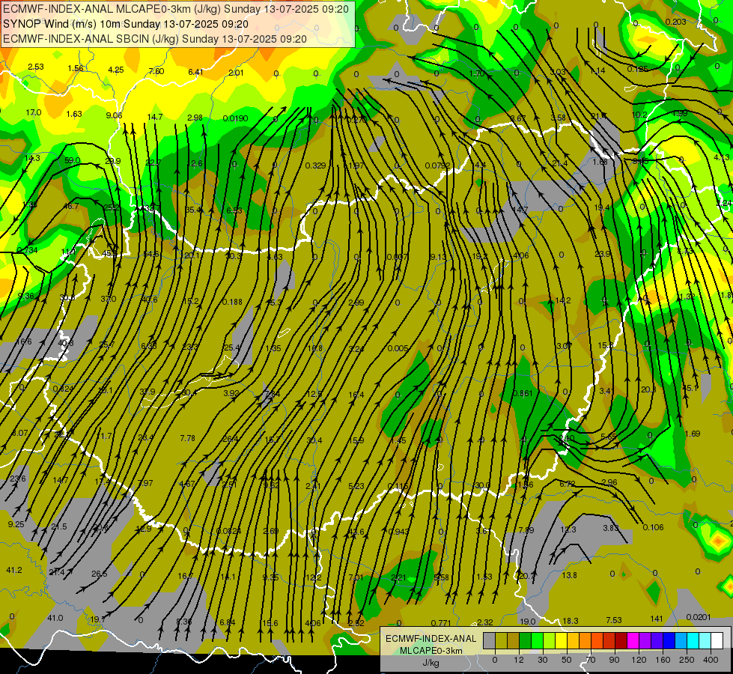Click the map value 7.78
The height and width of the screenshot is (674, 733).
[187, 438]
